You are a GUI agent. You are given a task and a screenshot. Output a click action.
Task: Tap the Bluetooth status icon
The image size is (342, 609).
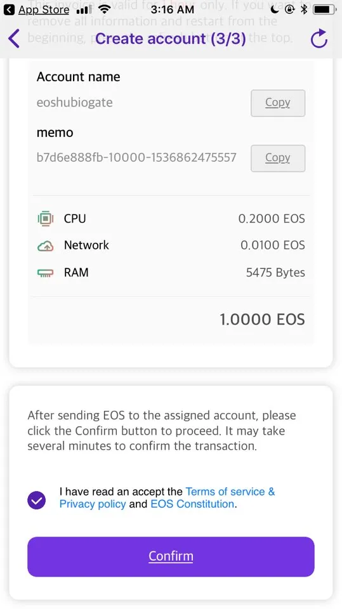[x=305, y=8]
